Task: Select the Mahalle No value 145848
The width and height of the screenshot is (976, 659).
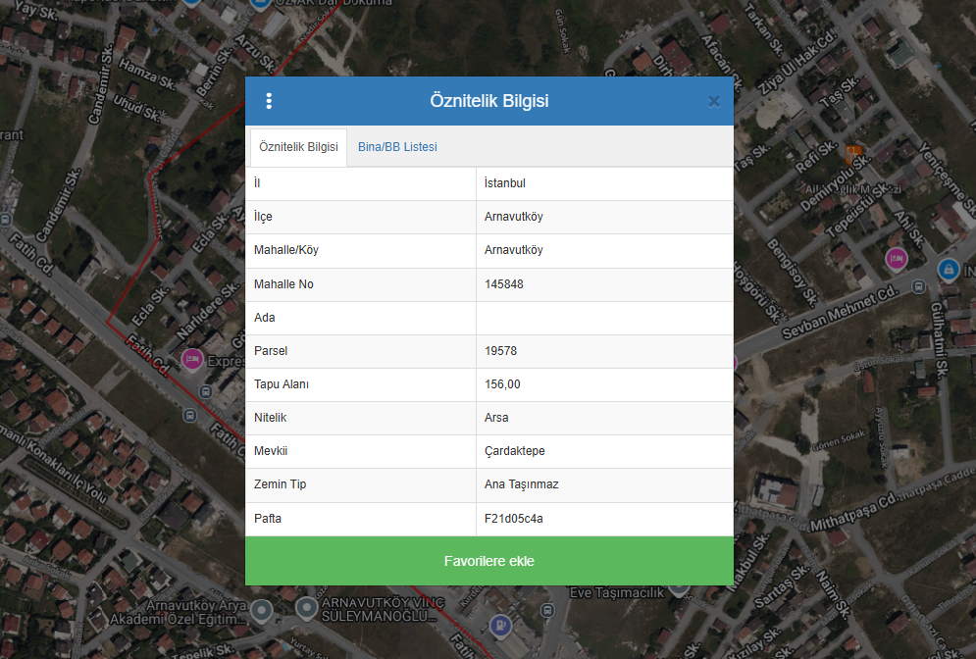Action: [504, 284]
